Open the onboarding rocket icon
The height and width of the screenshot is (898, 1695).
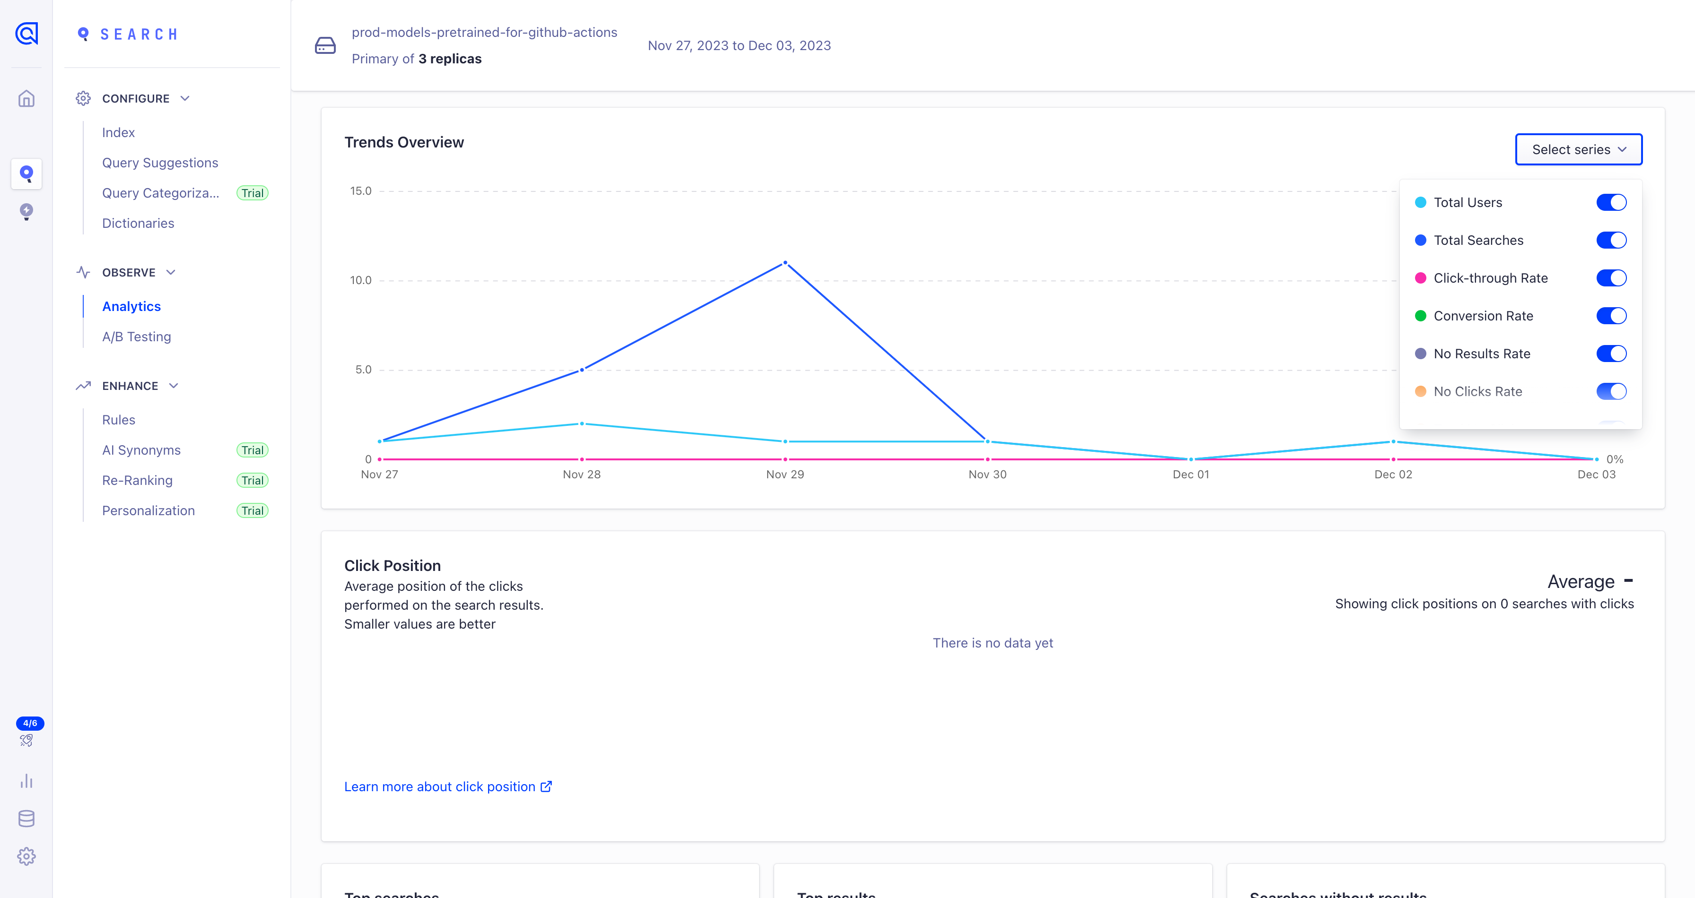point(26,740)
